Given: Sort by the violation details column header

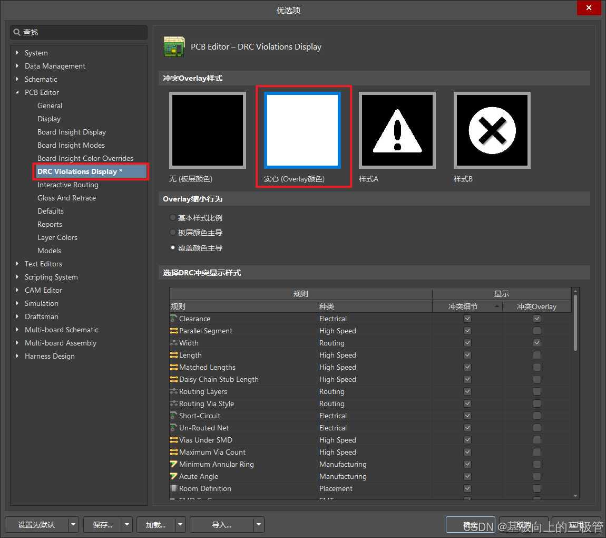Looking at the screenshot, I should point(467,306).
